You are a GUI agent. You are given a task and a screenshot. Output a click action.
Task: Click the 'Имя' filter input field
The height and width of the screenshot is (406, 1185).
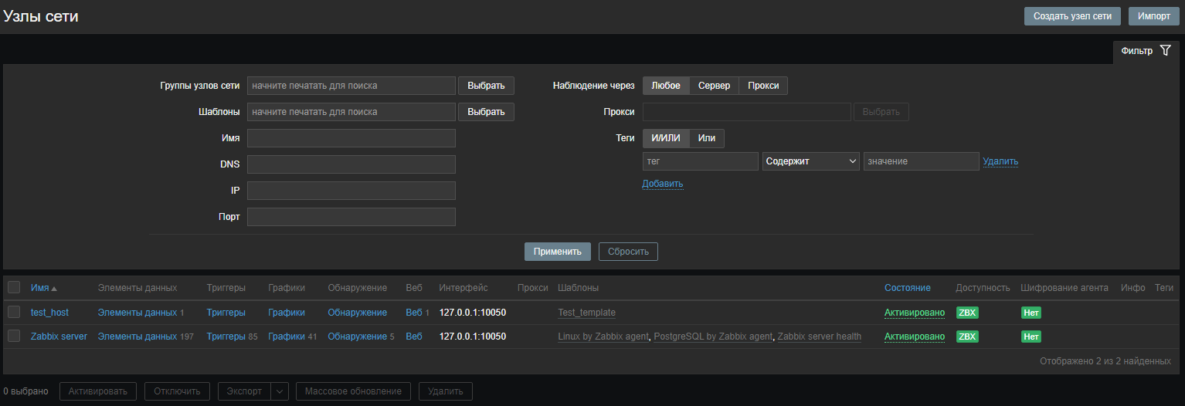351,138
